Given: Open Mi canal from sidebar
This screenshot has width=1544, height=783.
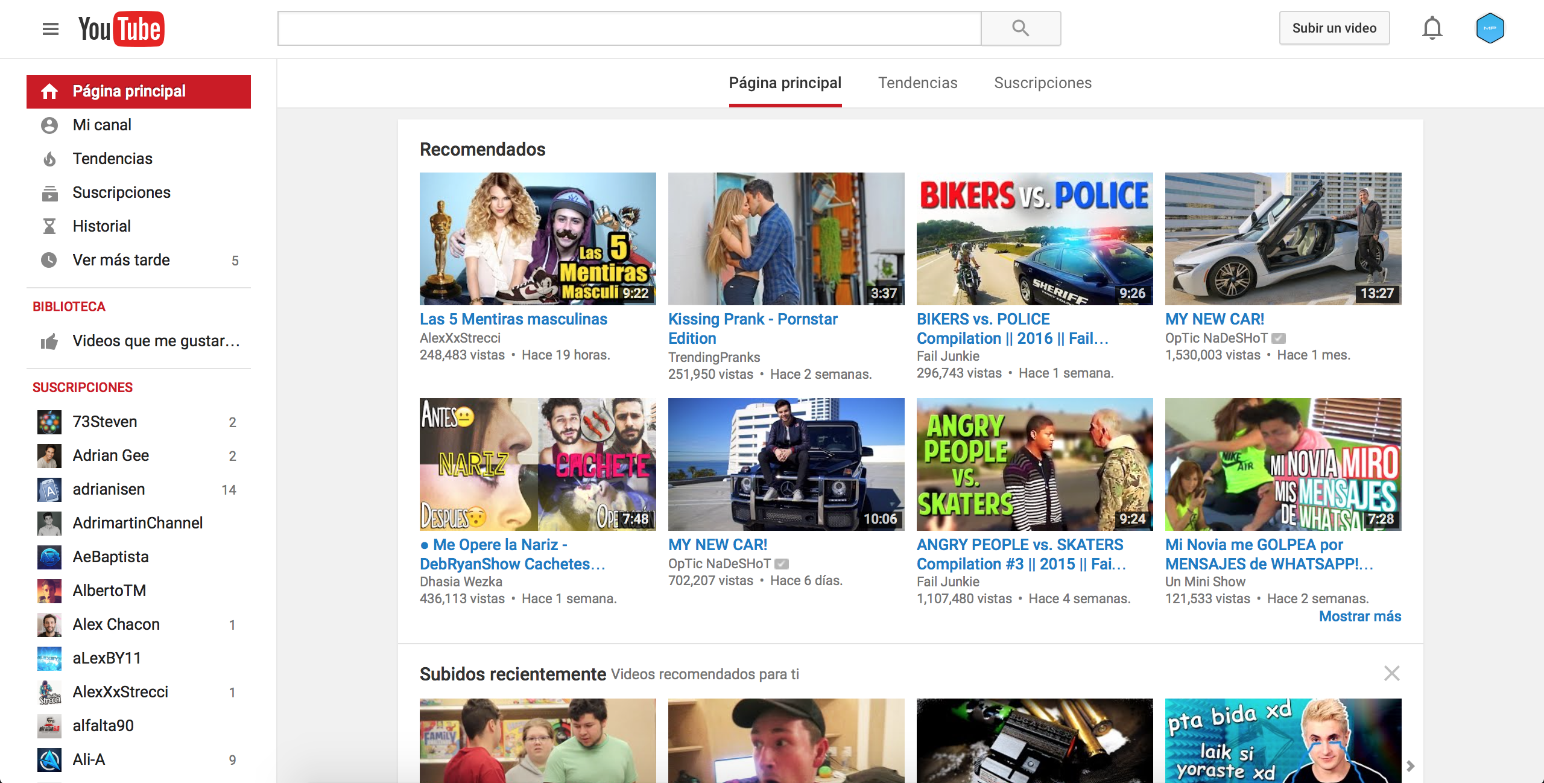Looking at the screenshot, I should [102, 125].
